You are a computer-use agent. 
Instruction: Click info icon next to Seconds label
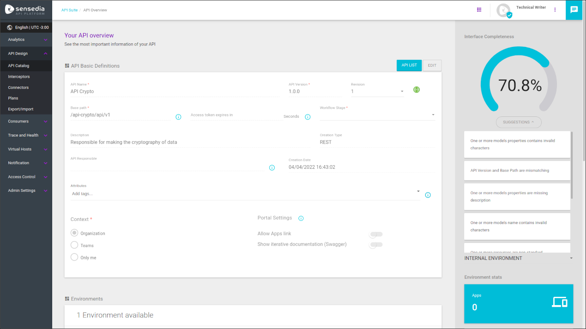point(308,117)
